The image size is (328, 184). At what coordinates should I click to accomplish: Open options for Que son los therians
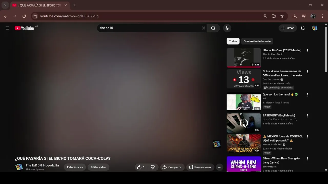pos(307,95)
